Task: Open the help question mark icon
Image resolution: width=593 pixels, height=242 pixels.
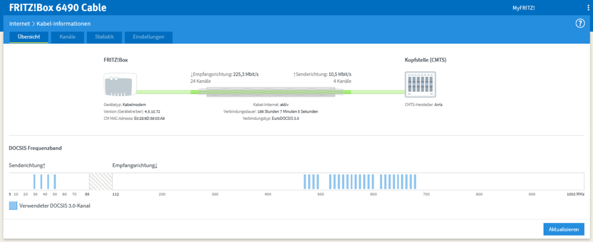Action: (x=580, y=24)
